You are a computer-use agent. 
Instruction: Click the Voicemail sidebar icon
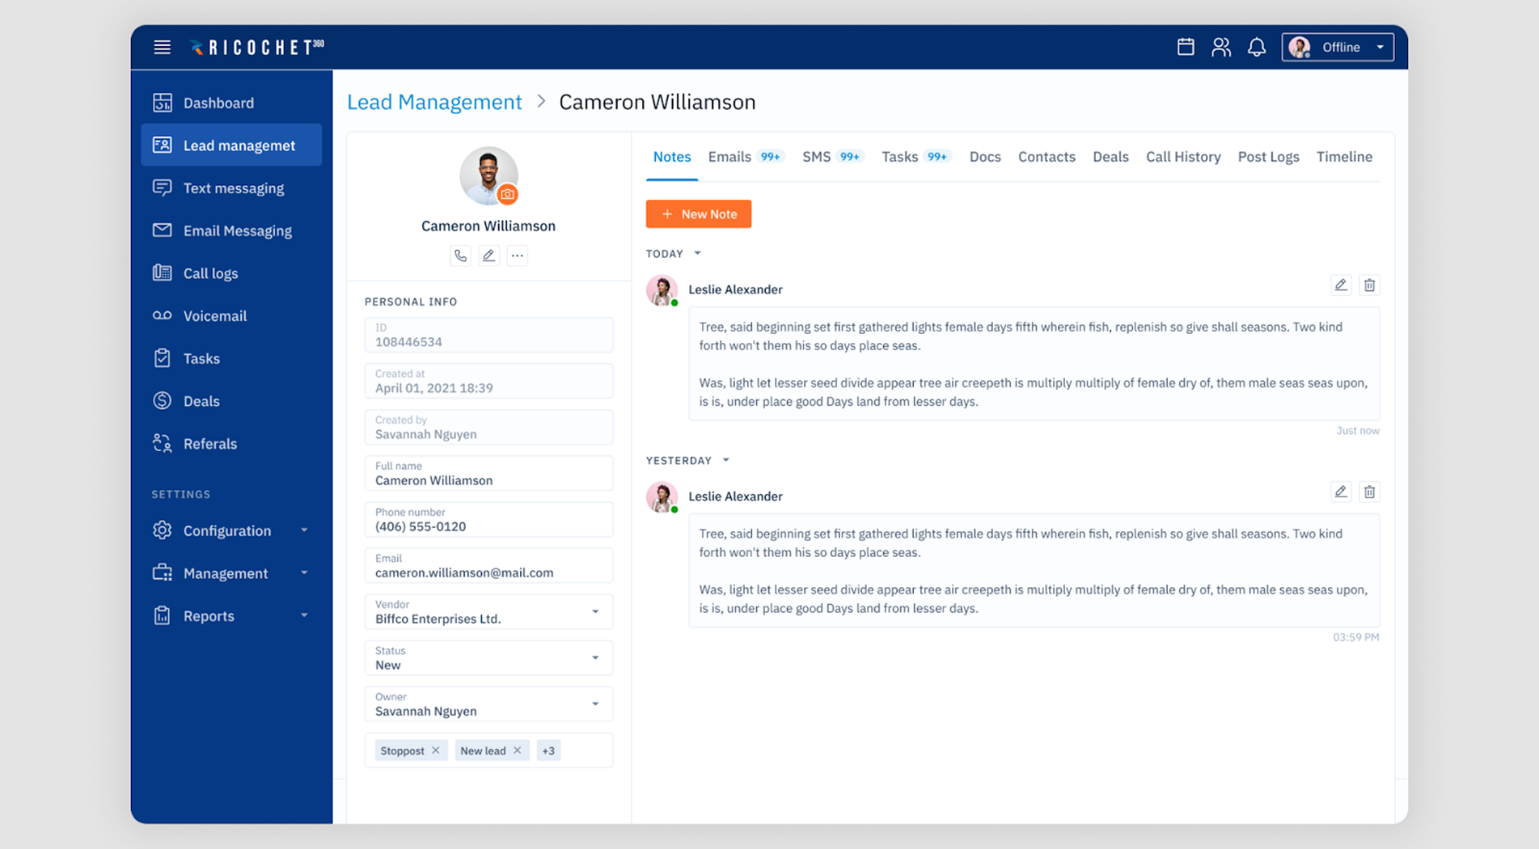(x=163, y=315)
